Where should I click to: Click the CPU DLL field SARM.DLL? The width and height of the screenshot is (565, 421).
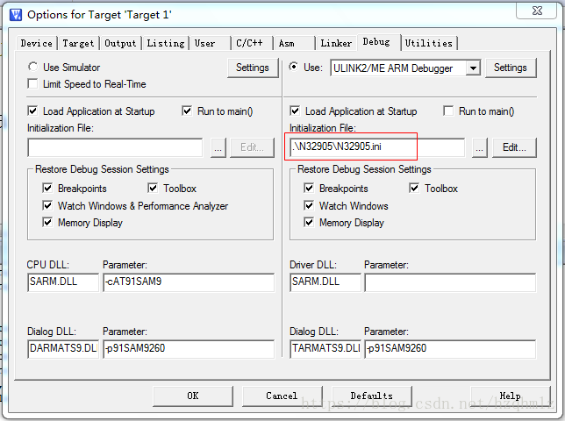pyautogui.click(x=63, y=282)
